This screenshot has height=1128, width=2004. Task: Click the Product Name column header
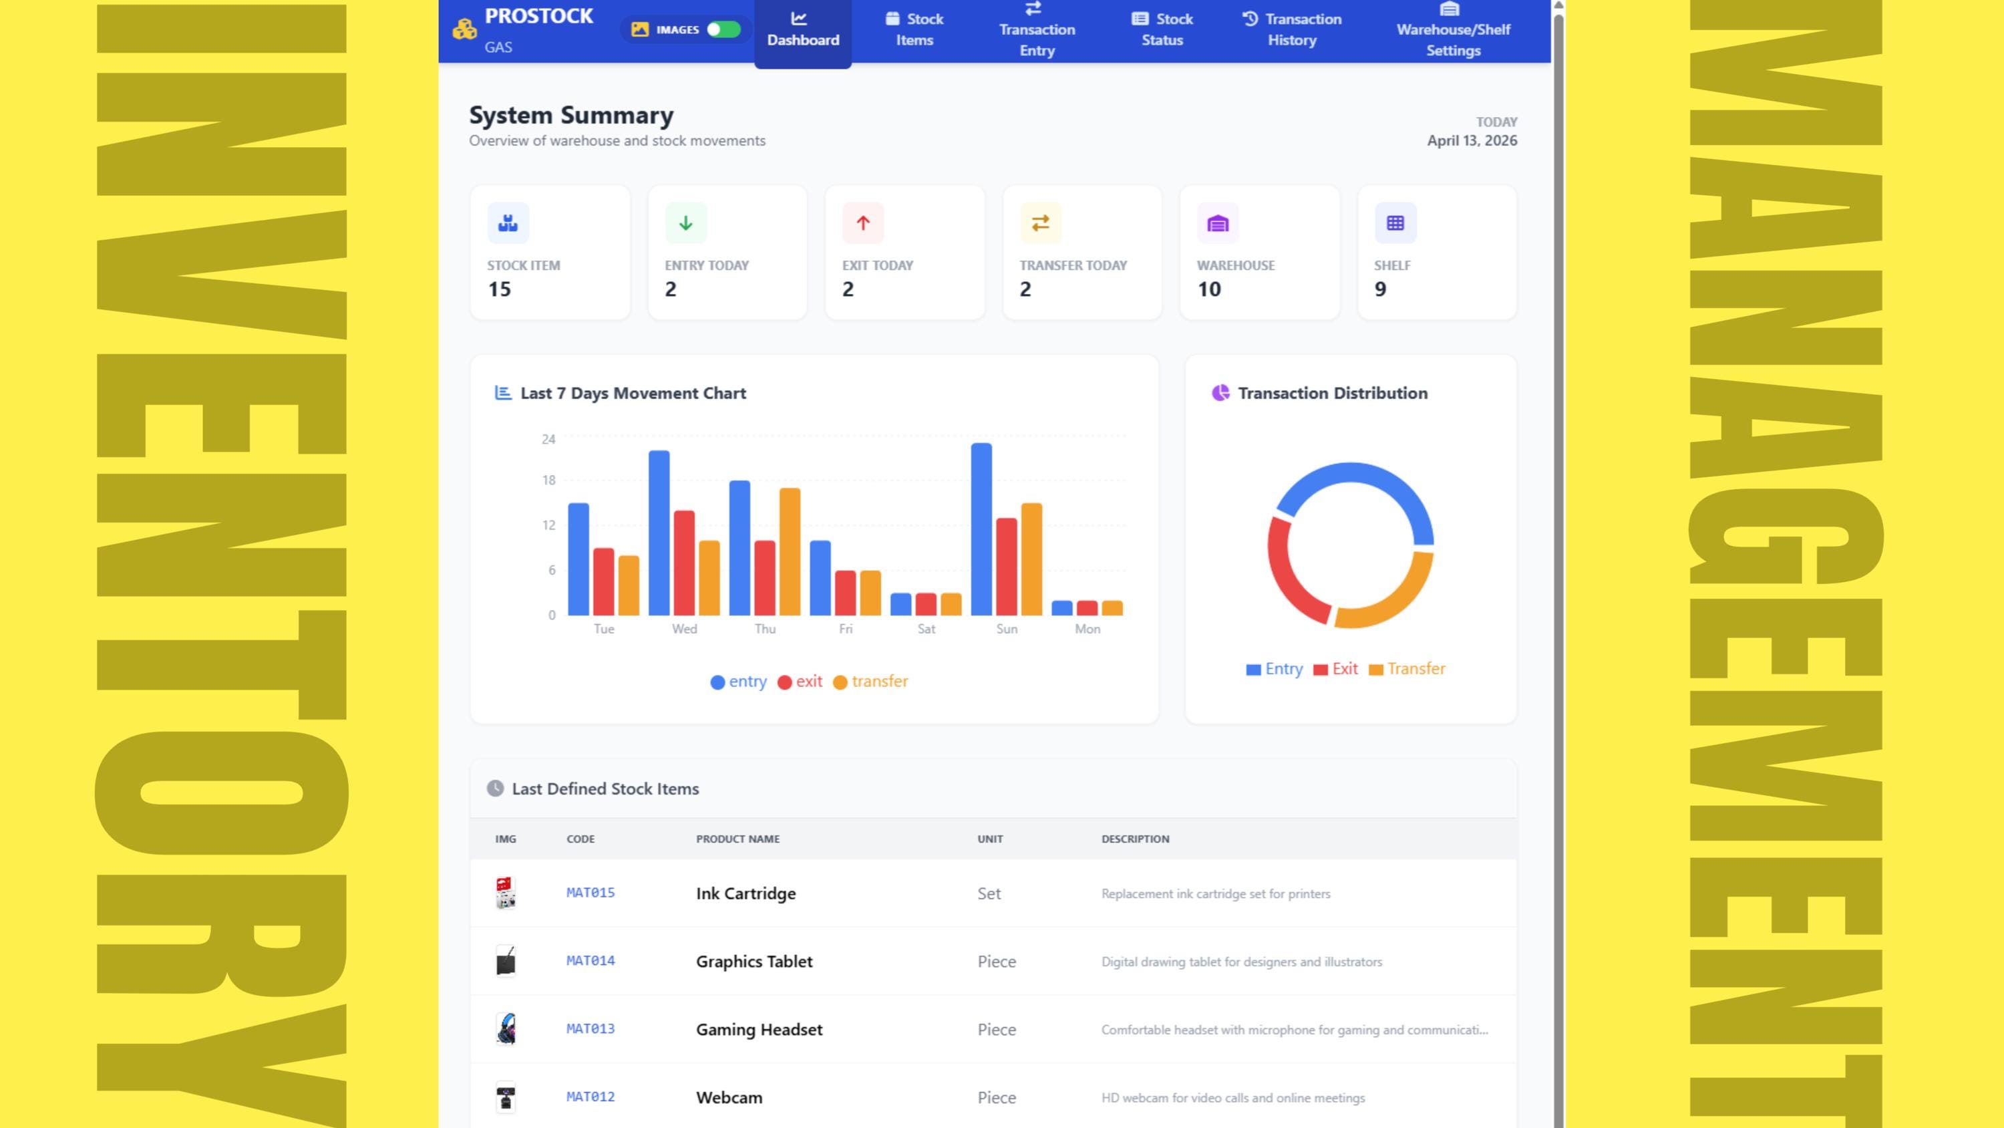click(x=737, y=839)
